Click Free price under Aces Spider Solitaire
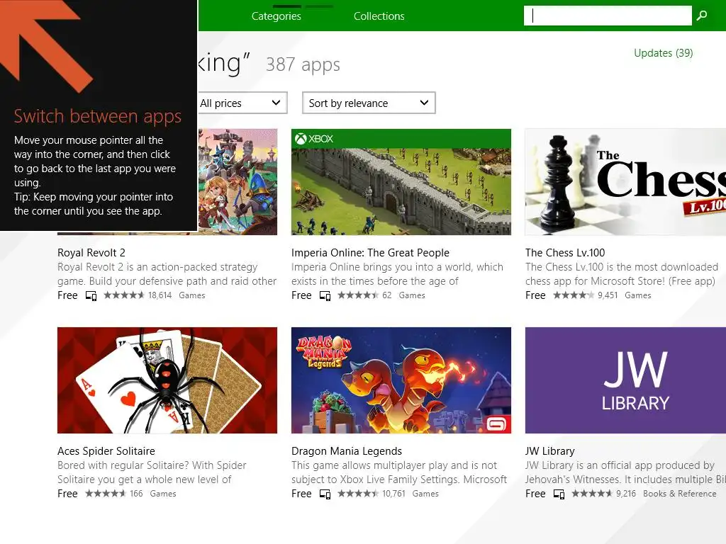The height and width of the screenshot is (544, 726). click(x=67, y=494)
